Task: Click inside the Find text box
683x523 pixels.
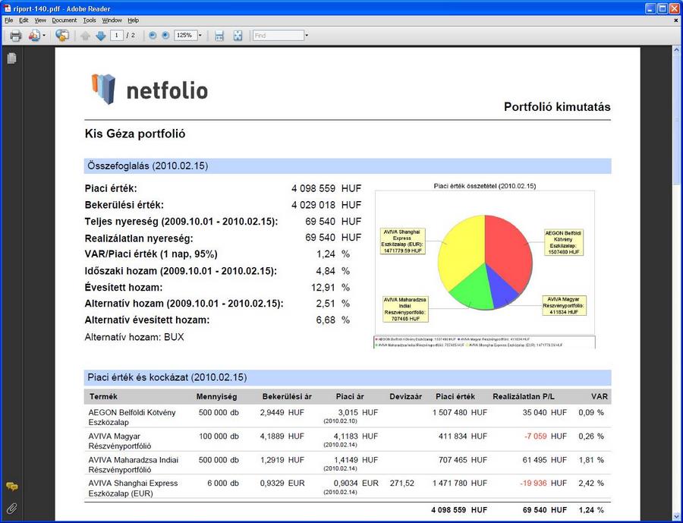Action: [278, 36]
